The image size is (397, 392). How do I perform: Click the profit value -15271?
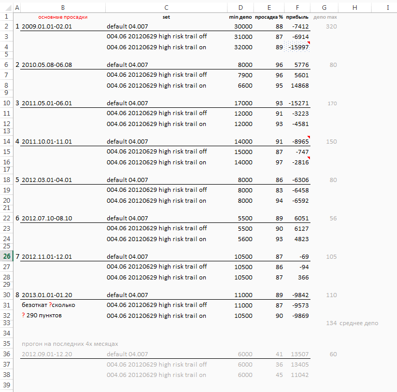pos(299,103)
